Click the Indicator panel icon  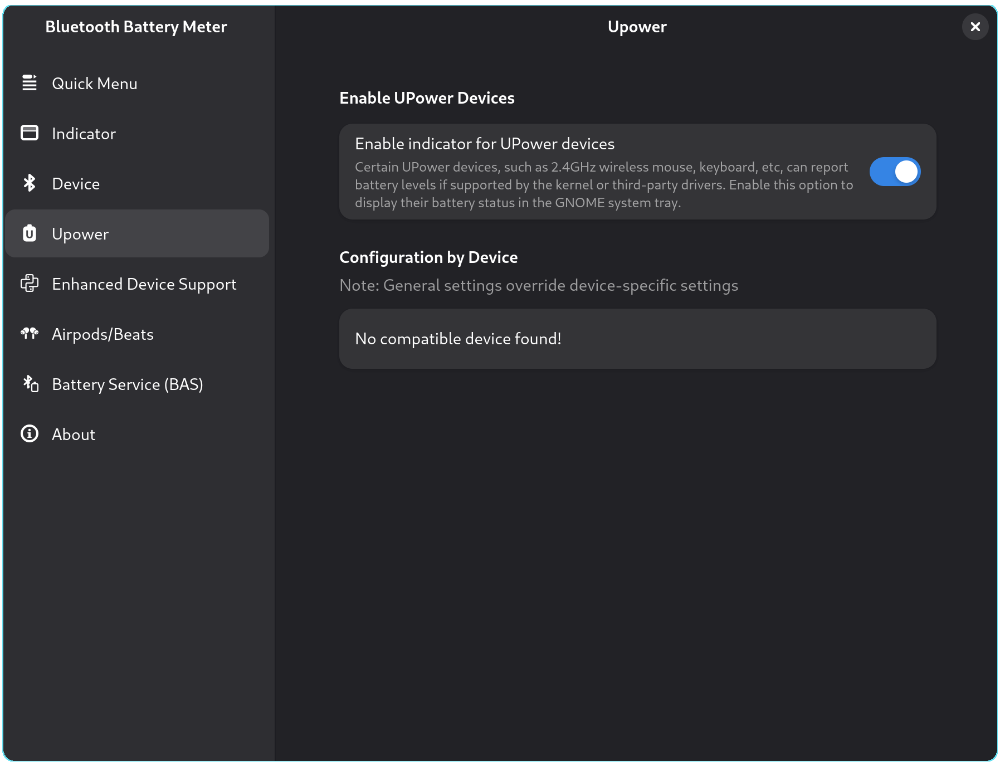(x=30, y=133)
